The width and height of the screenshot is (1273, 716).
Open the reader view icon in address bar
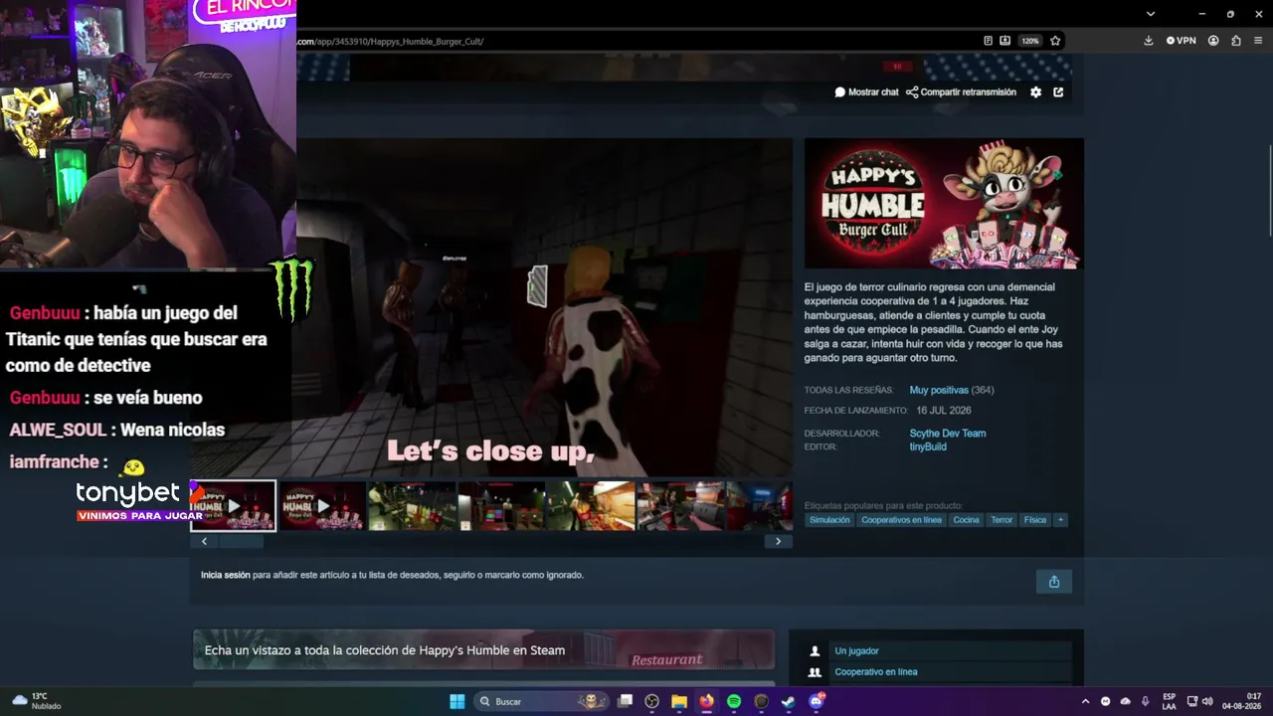pos(988,41)
